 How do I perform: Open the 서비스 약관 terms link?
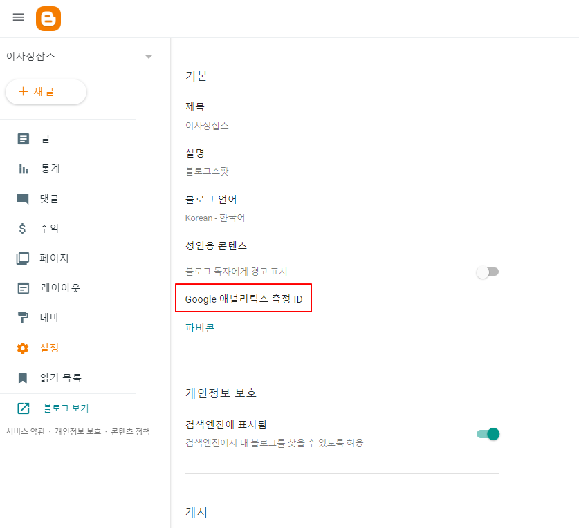click(x=26, y=432)
